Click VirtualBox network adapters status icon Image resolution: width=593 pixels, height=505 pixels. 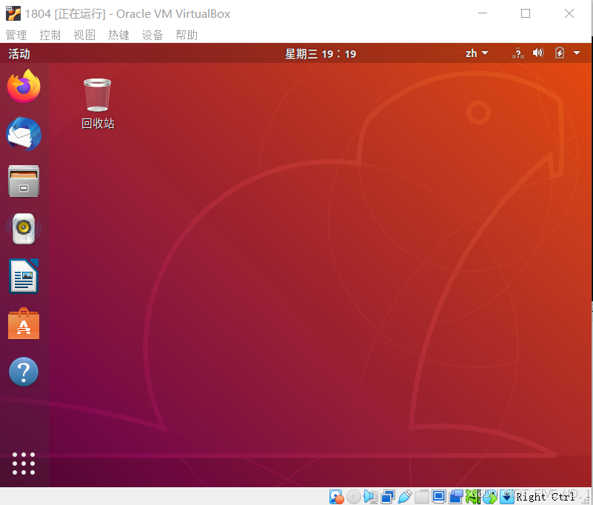[388, 497]
